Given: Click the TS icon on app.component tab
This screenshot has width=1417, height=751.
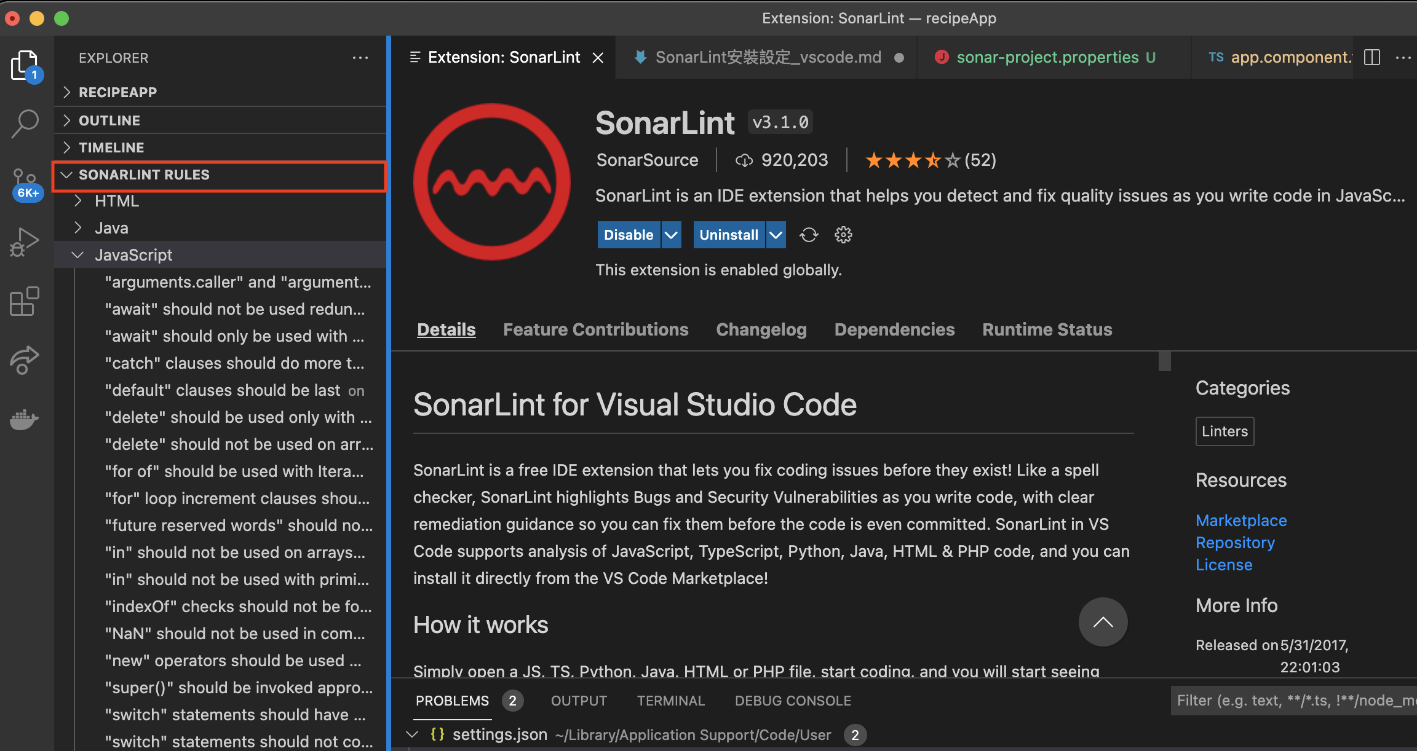Looking at the screenshot, I should click(x=1216, y=57).
